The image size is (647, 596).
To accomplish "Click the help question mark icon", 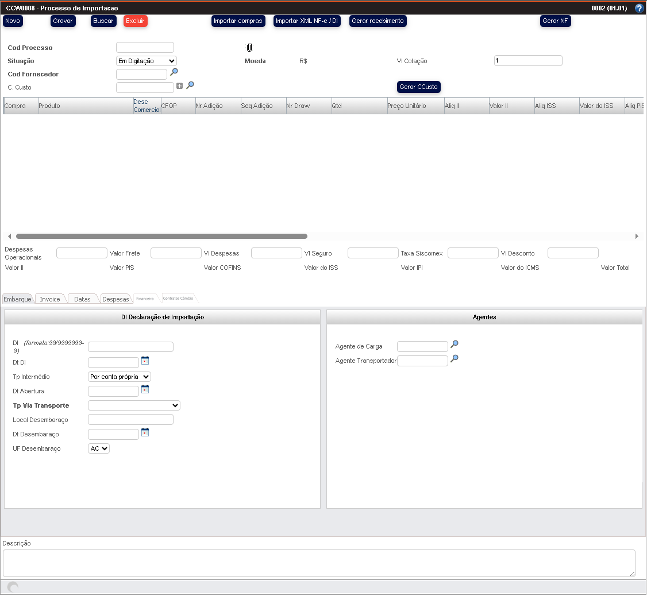I will [x=639, y=9].
